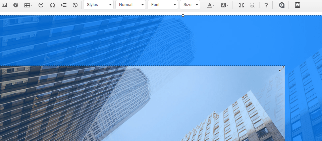Click the globe IFrame icon
The height and width of the screenshot is (141, 322).
coord(75,5)
